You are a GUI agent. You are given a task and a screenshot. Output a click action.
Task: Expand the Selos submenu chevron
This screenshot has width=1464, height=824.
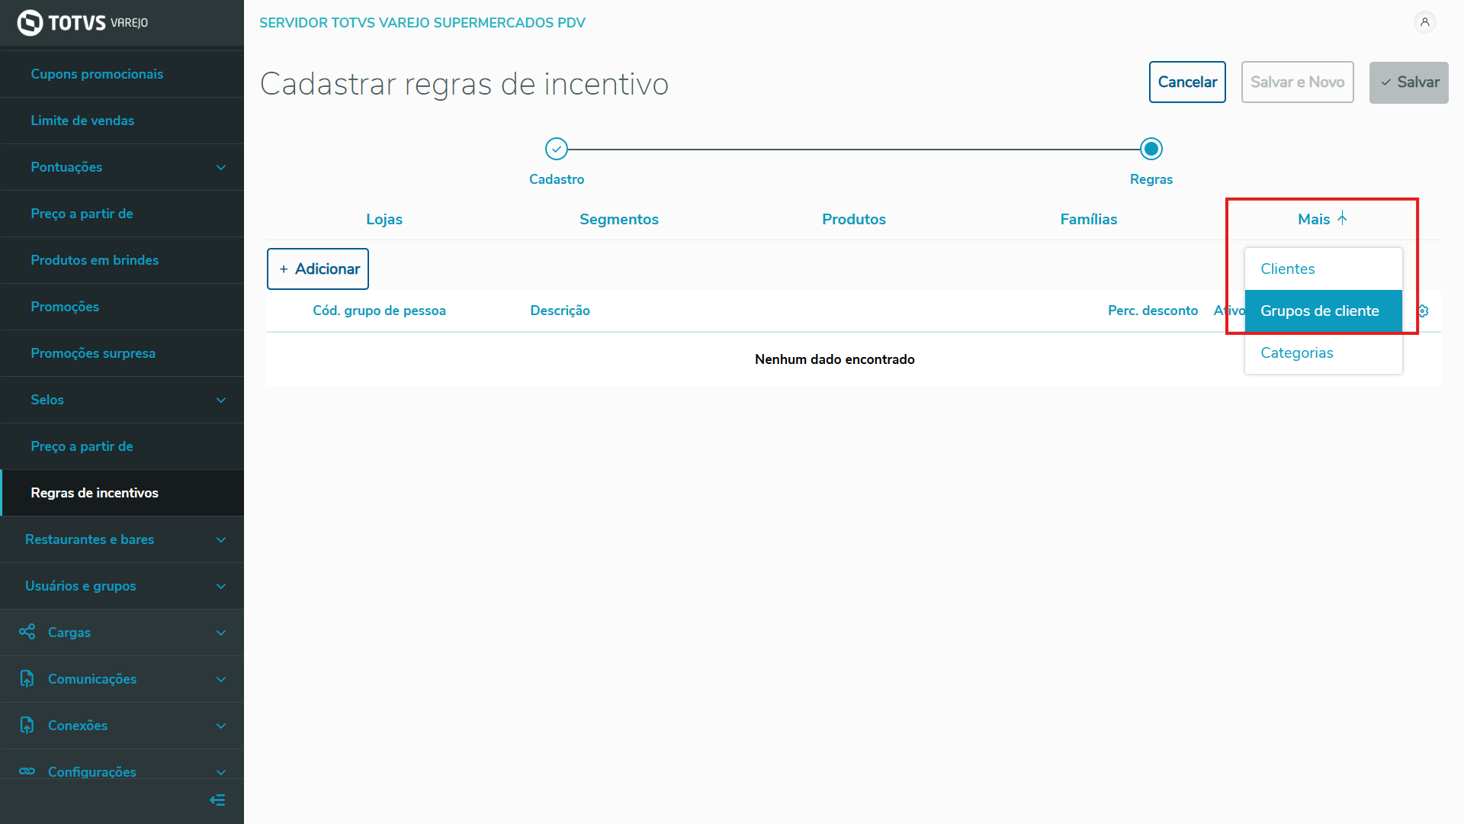220,400
